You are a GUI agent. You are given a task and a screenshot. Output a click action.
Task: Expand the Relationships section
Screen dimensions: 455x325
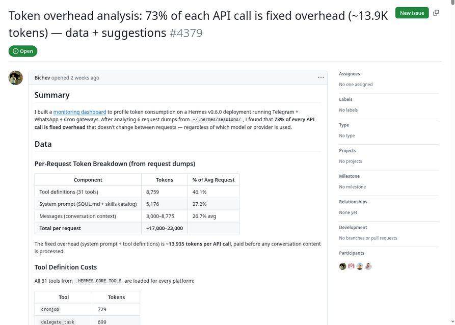(355, 201)
